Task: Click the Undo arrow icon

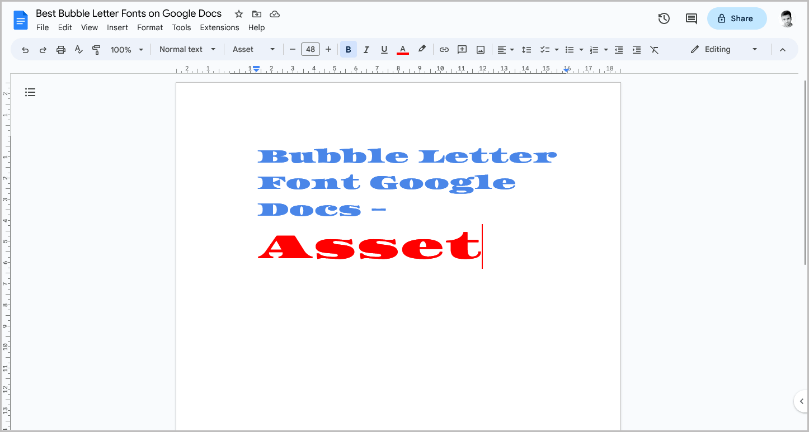Action: pyautogui.click(x=25, y=50)
